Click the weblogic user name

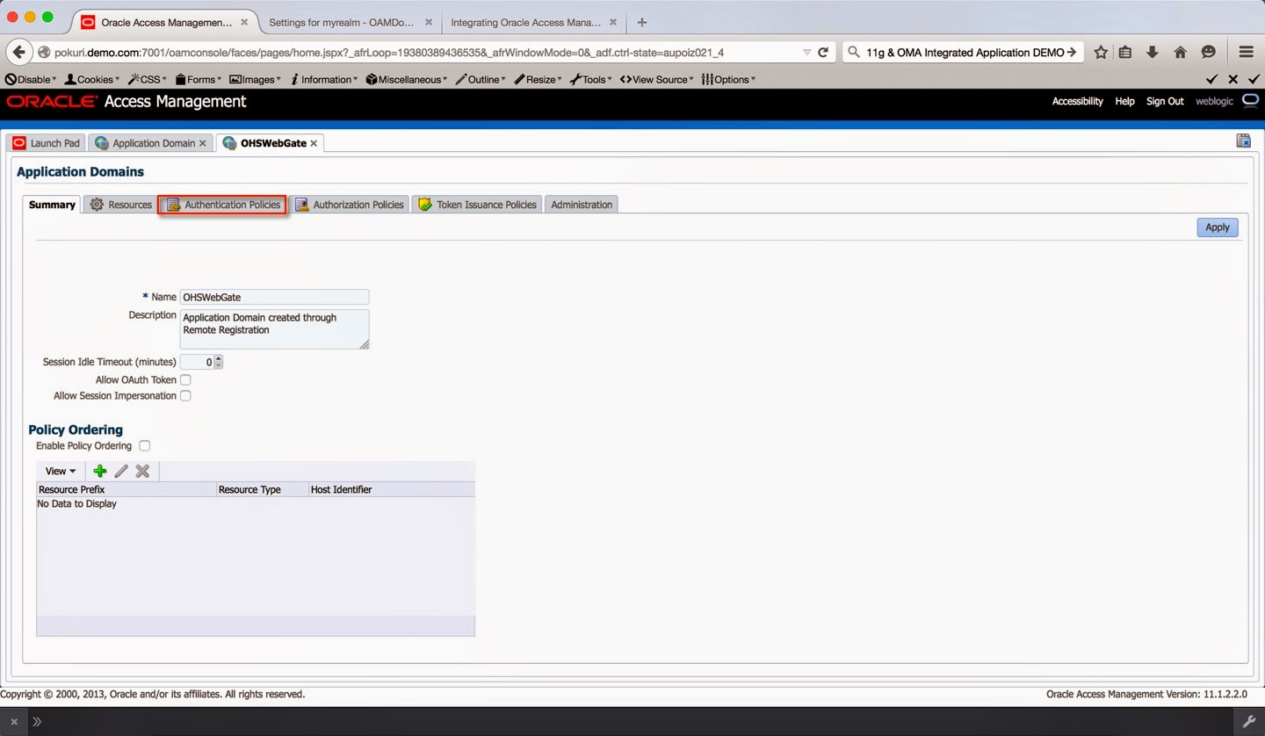click(1214, 101)
